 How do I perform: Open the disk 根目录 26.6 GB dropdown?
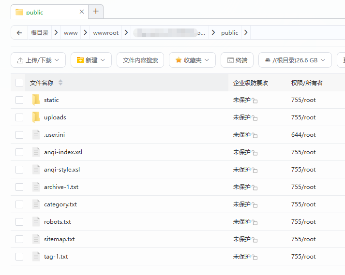[295, 60]
